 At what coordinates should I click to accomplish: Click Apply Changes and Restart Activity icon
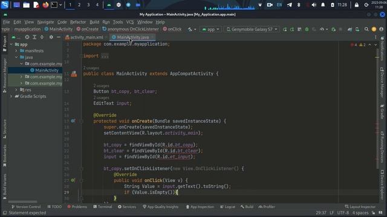(292, 30)
